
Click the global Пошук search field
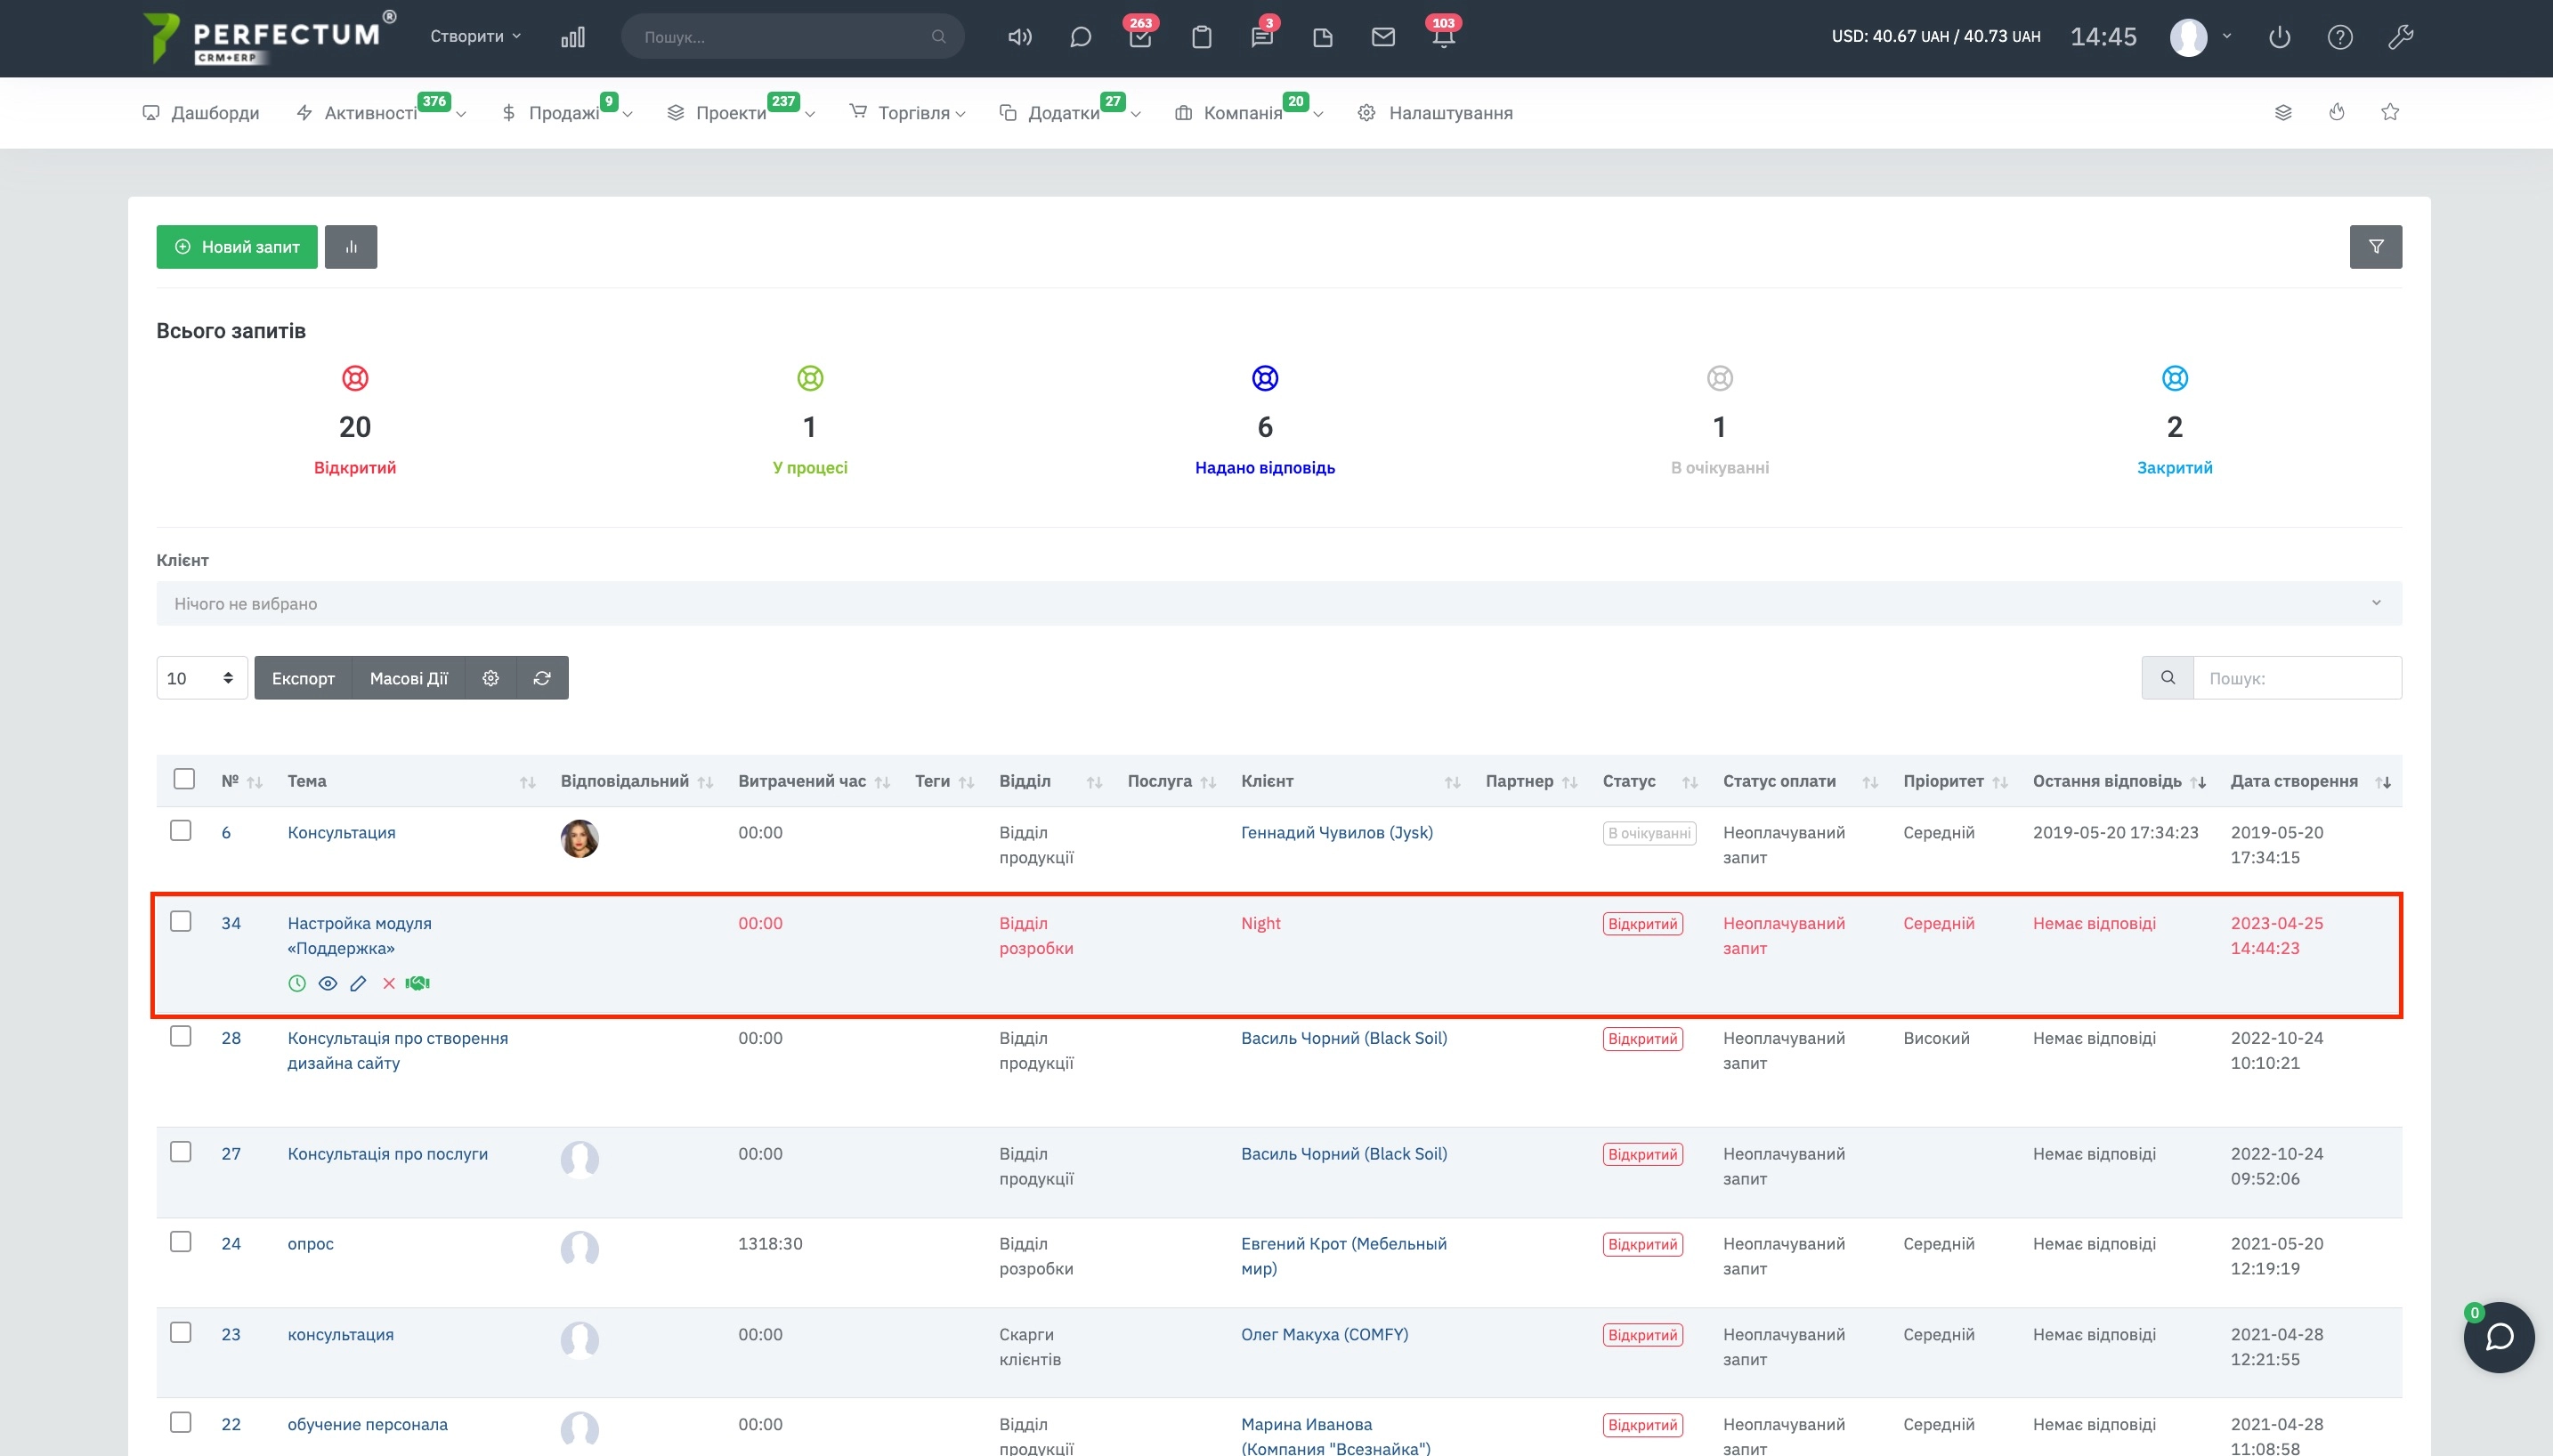coord(792,37)
